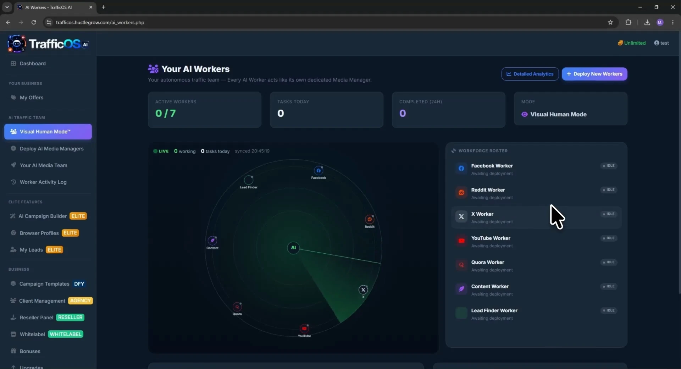
Task: Open the Chrome profile avatar
Action: pos(660,22)
